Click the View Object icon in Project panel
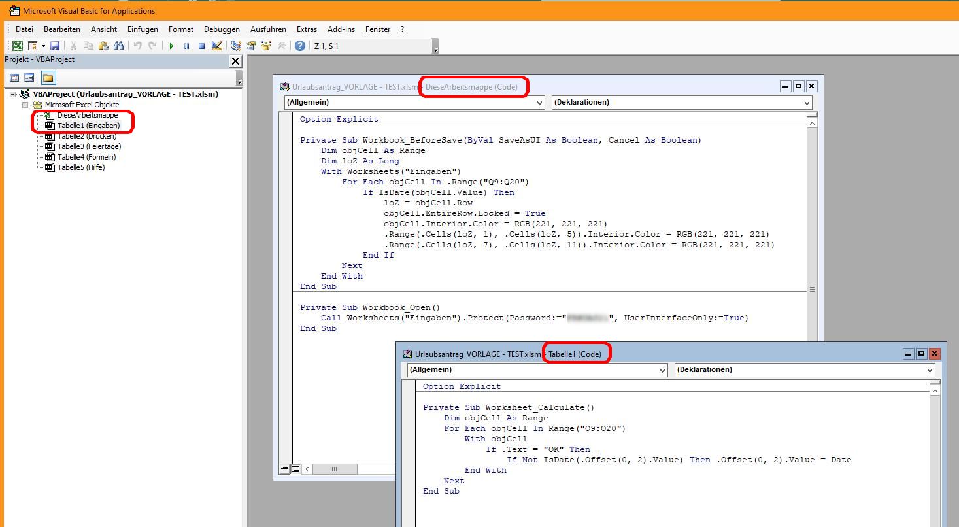959x527 pixels. pos(29,78)
